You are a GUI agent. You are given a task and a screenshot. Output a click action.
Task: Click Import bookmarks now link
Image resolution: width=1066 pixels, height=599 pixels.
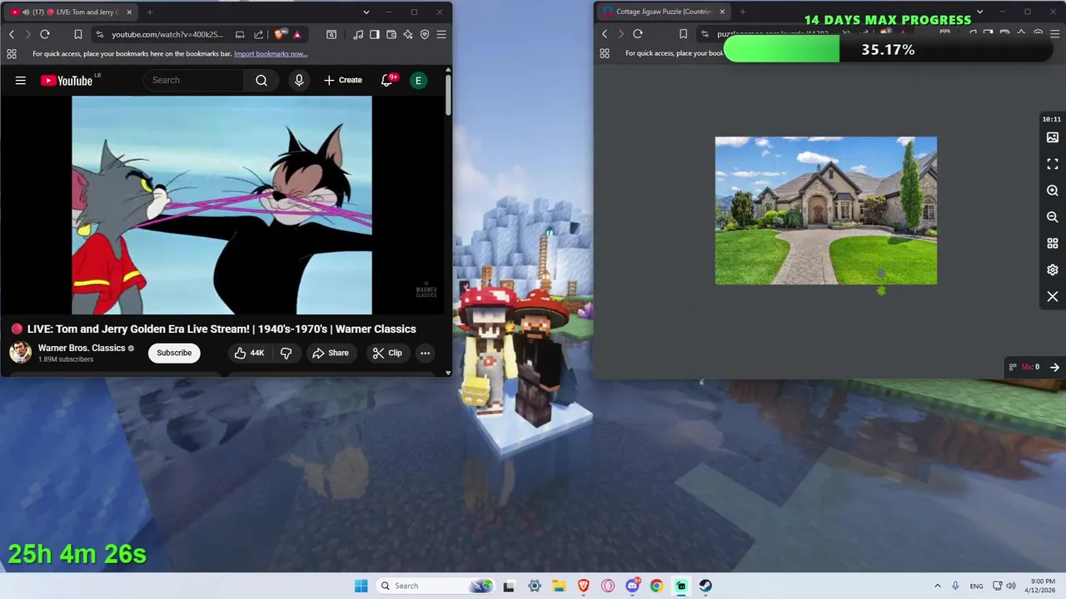click(x=271, y=54)
